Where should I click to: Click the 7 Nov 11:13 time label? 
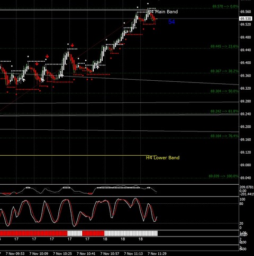[133, 254]
